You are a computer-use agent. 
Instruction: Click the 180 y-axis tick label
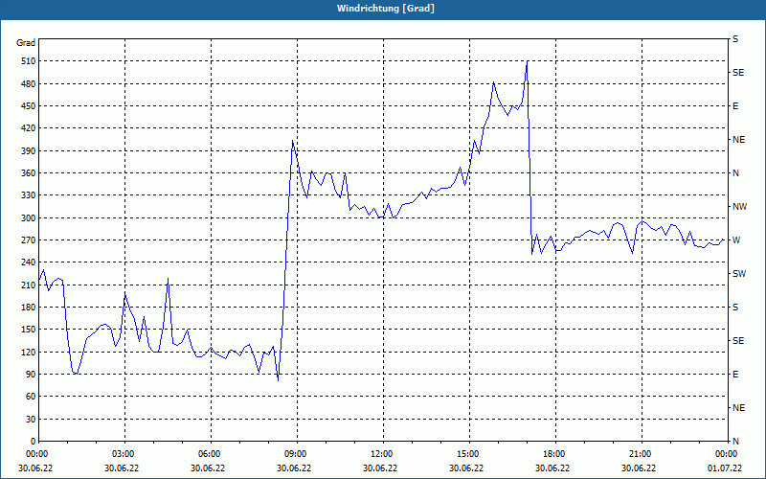coord(29,307)
